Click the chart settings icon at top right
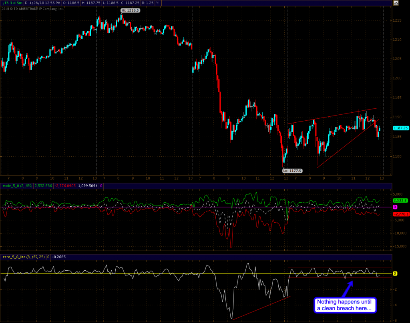 [x=396, y=3]
